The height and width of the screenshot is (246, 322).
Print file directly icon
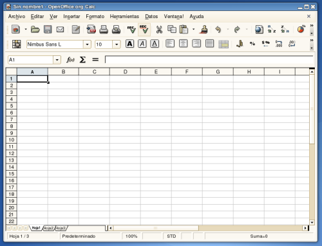point(104,29)
